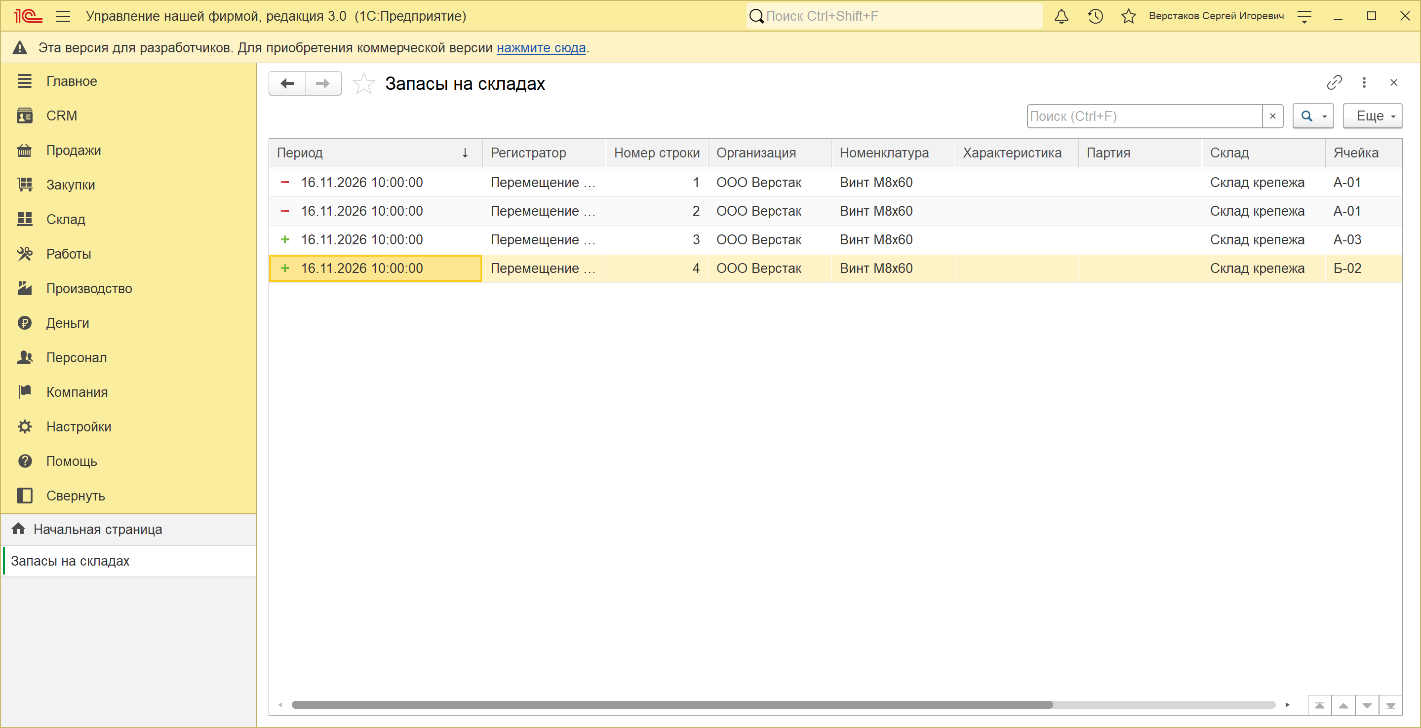The width and height of the screenshot is (1421, 728).
Task: Switch to Запасы на складах tab
Action: (x=129, y=562)
